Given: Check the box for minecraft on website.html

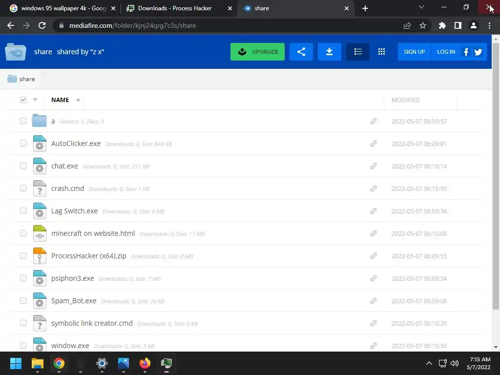Looking at the screenshot, I should click(23, 233).
